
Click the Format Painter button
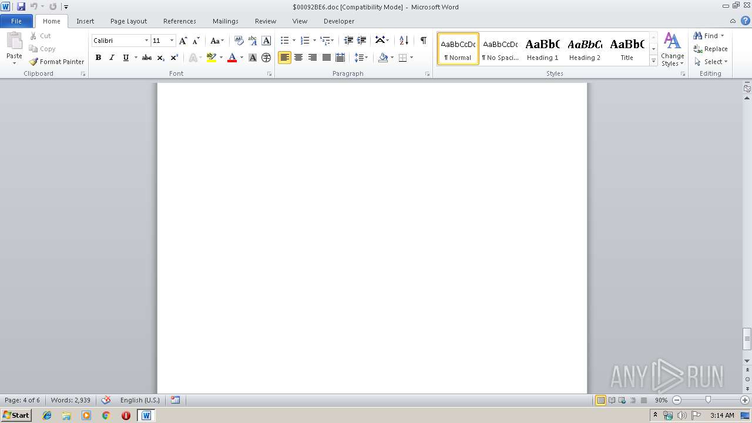coord(57,62)
